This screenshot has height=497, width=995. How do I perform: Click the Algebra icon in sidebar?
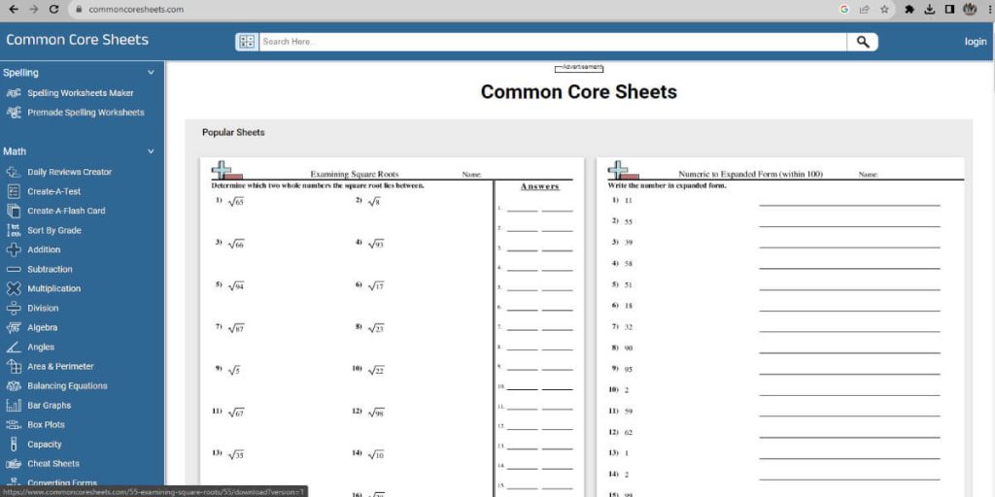coord(14,328)
